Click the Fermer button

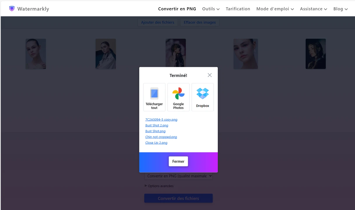tap(178, 161)
